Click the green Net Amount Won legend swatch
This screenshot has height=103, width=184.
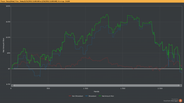[x=100, y=96]
